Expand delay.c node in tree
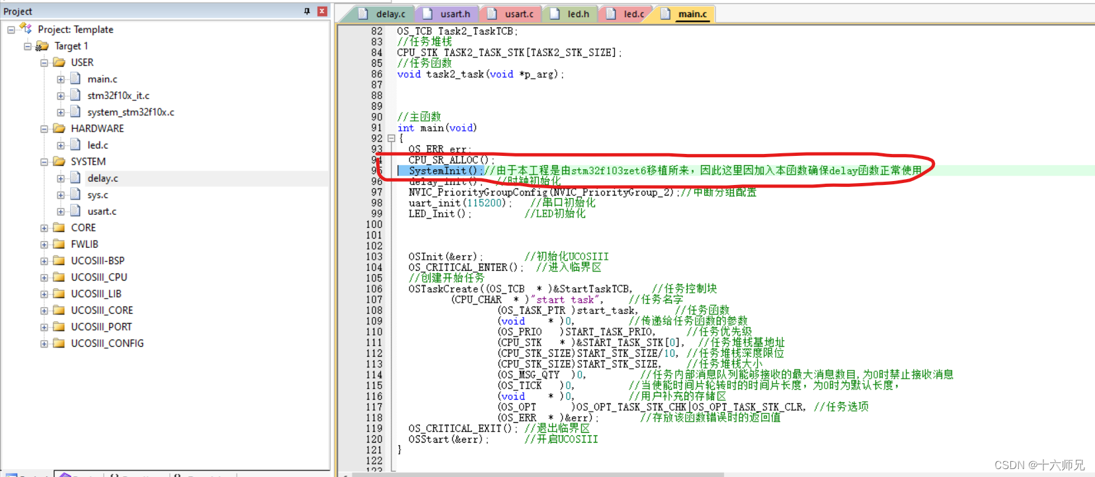 pos(61,178)
